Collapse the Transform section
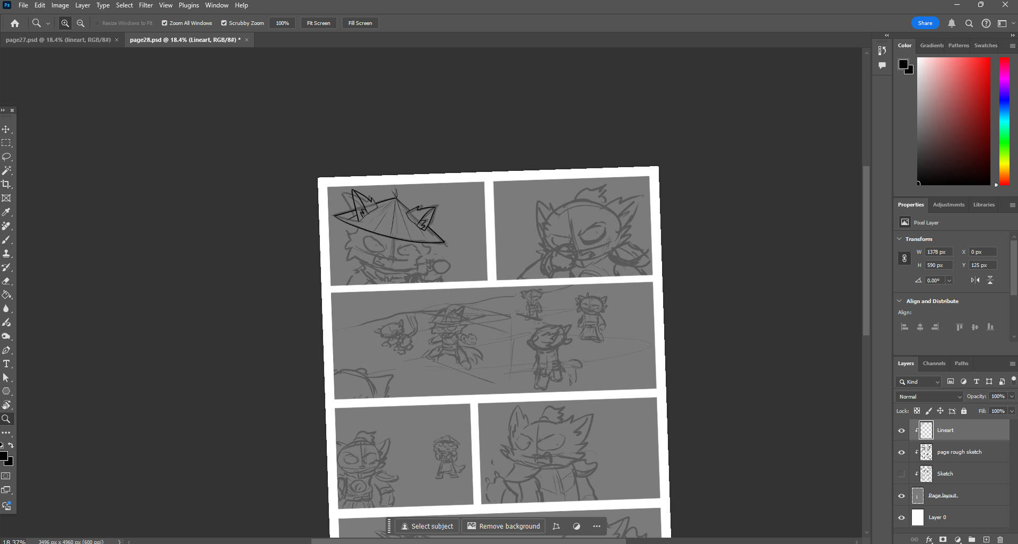The width and height of the screenshot is (1018, 544). [x=900, y=239]
